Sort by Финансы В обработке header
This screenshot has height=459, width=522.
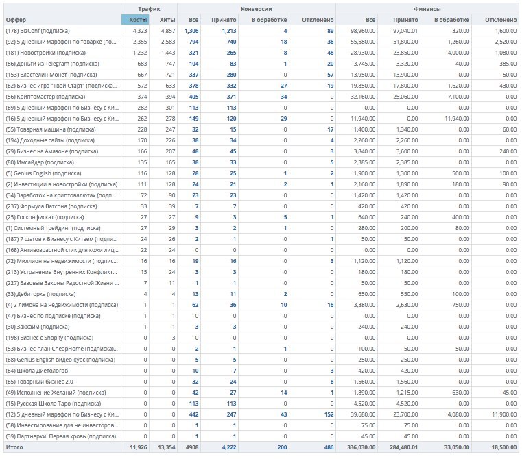452,20
